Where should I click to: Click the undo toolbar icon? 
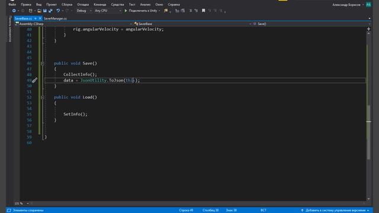pyautogui.click(x=58, y=11)
